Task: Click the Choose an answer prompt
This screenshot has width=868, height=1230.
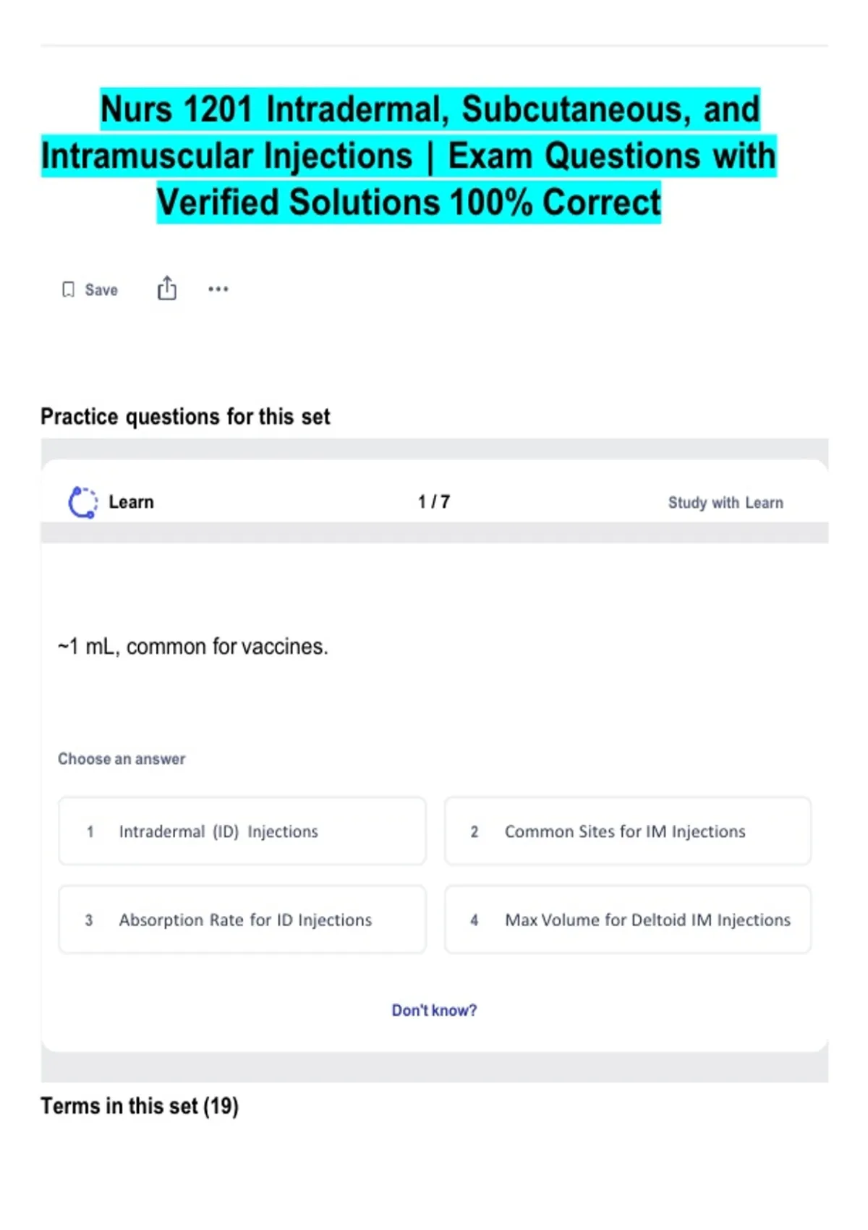Action: click(122, 759)
